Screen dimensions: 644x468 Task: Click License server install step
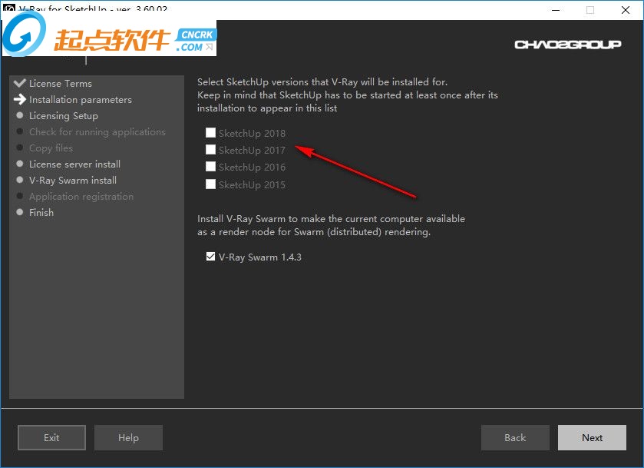pos(74,164)
